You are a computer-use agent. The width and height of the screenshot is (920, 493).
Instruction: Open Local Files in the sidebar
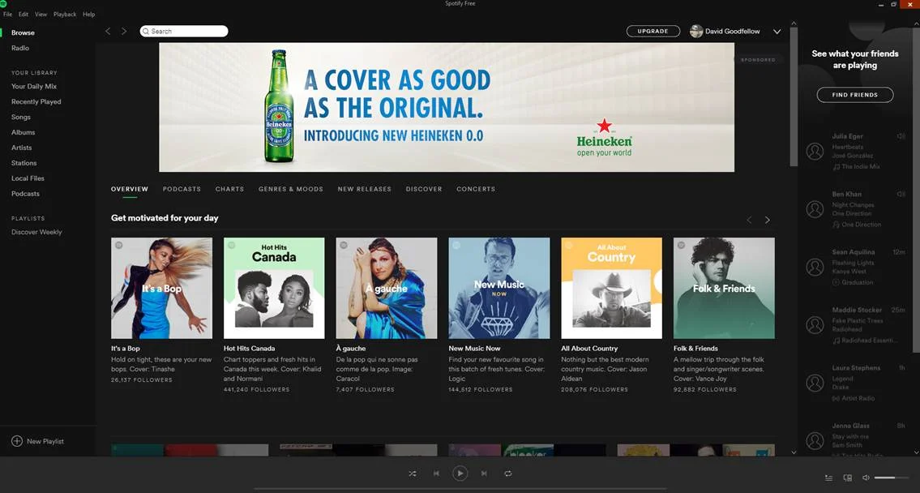coord(28,178)
